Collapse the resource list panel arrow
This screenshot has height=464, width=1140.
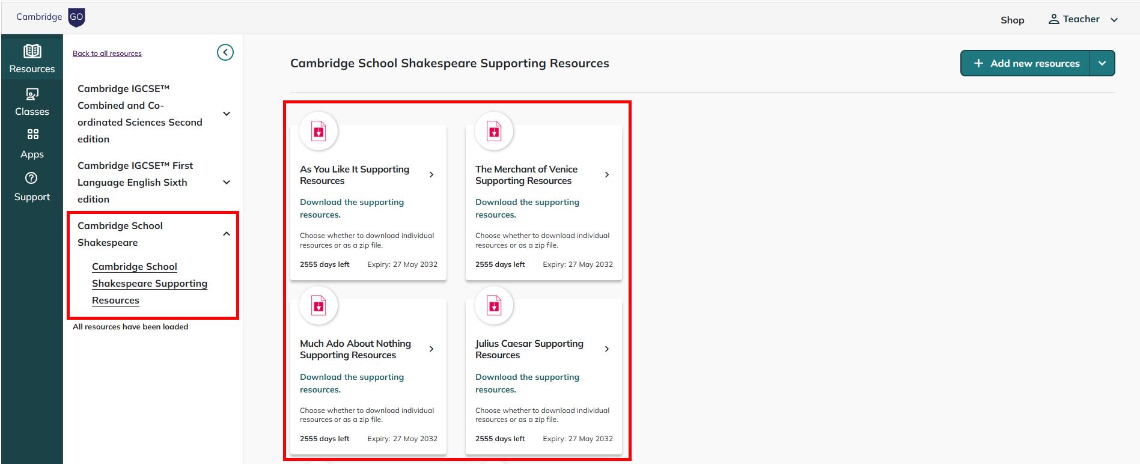point(225,52)
